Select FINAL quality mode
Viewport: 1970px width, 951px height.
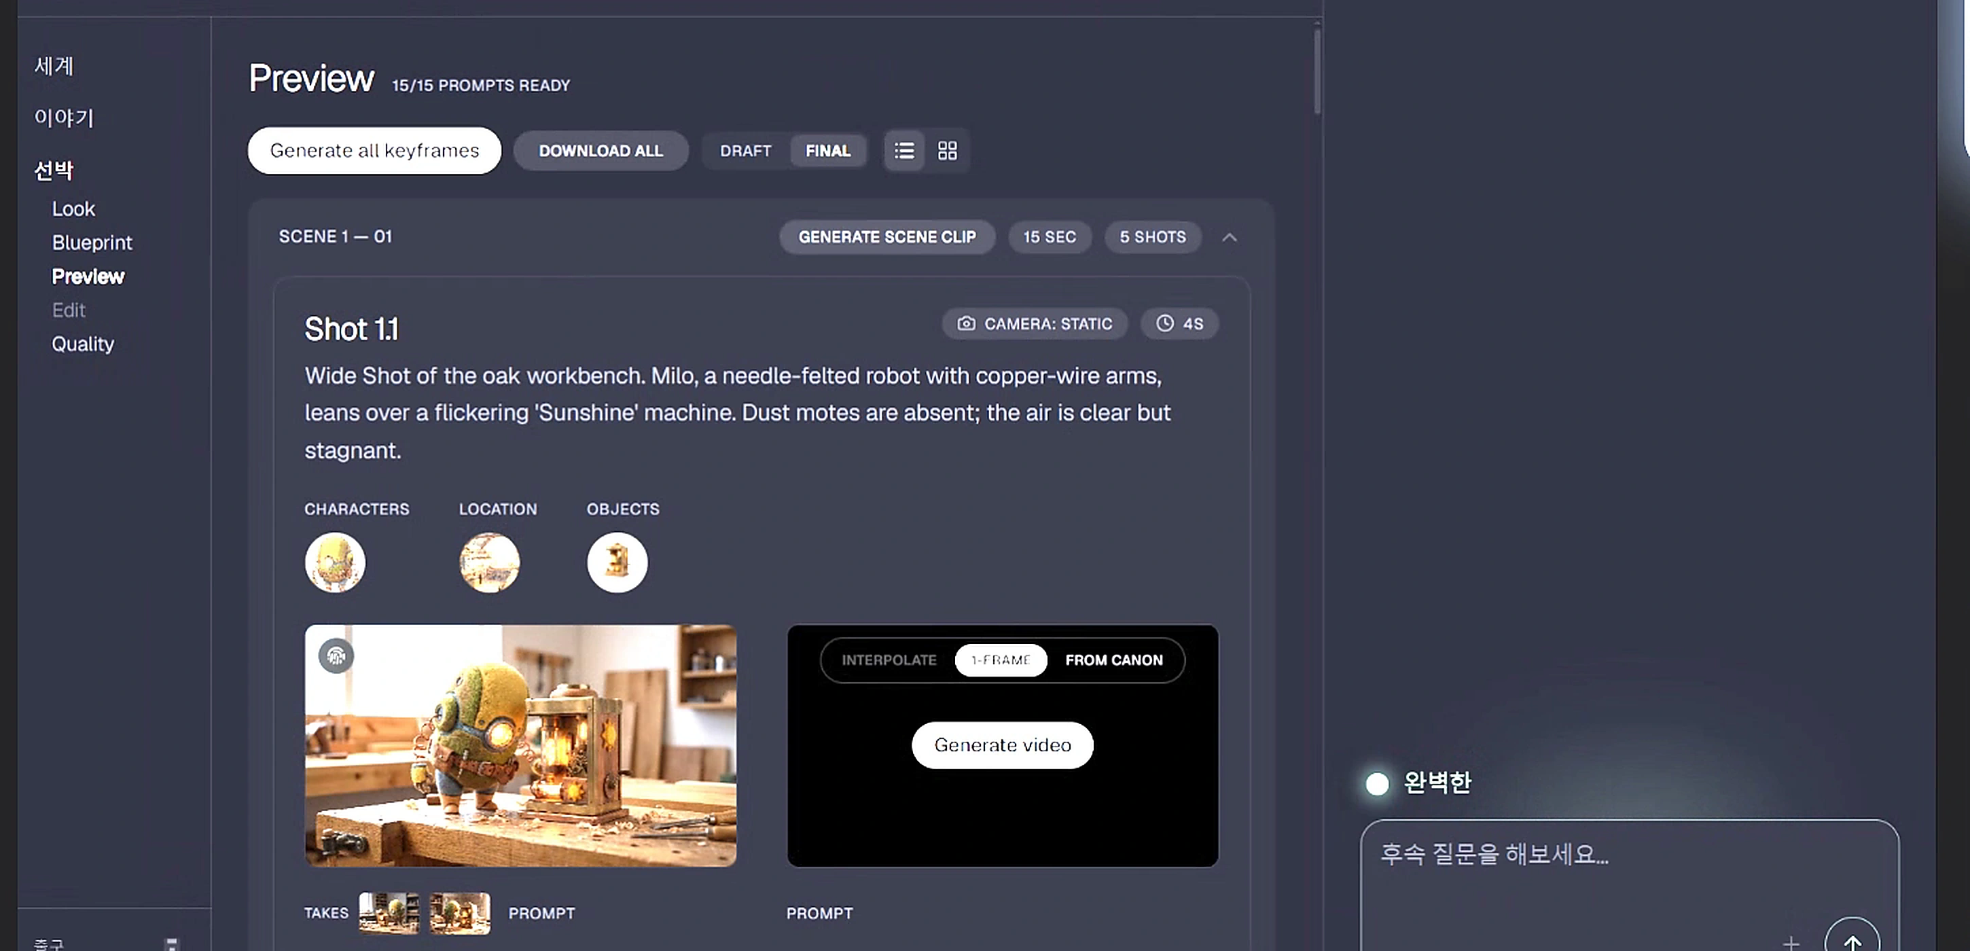click(x=827, y=151)
